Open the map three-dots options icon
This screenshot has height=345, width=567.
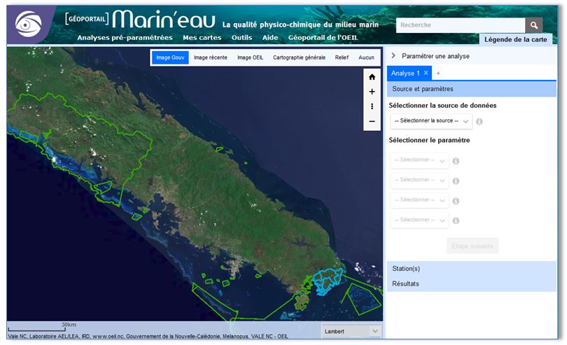pyautogui.click(x=372, y=106)
